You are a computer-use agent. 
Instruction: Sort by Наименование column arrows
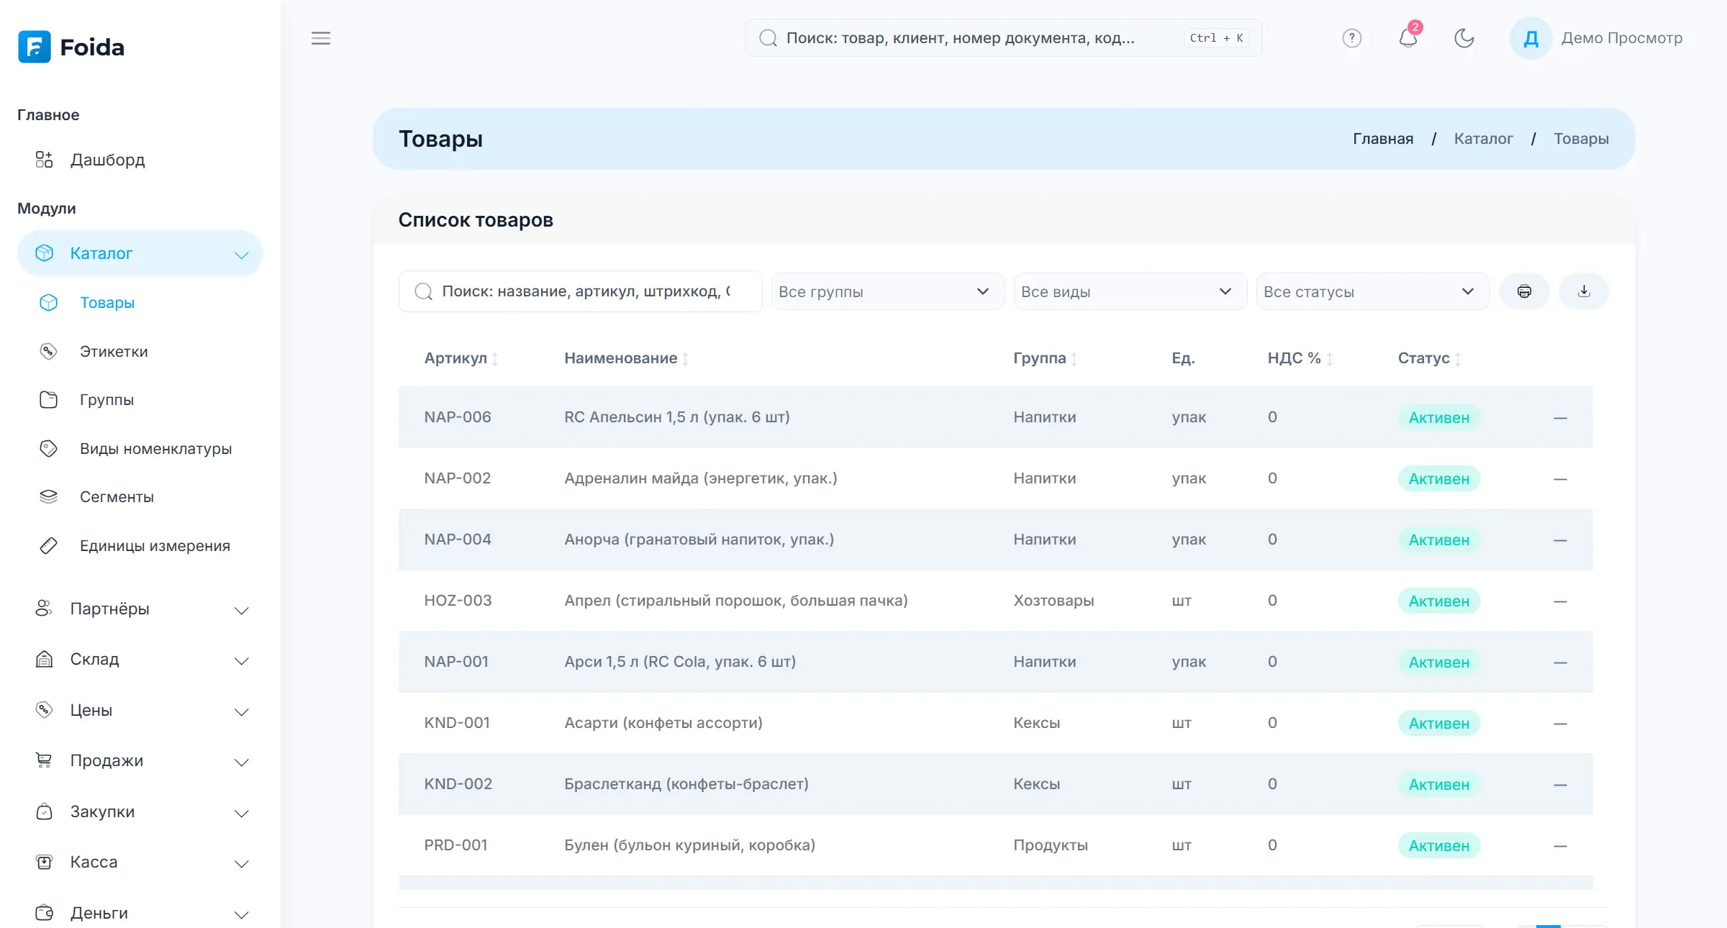click(686, 359)
